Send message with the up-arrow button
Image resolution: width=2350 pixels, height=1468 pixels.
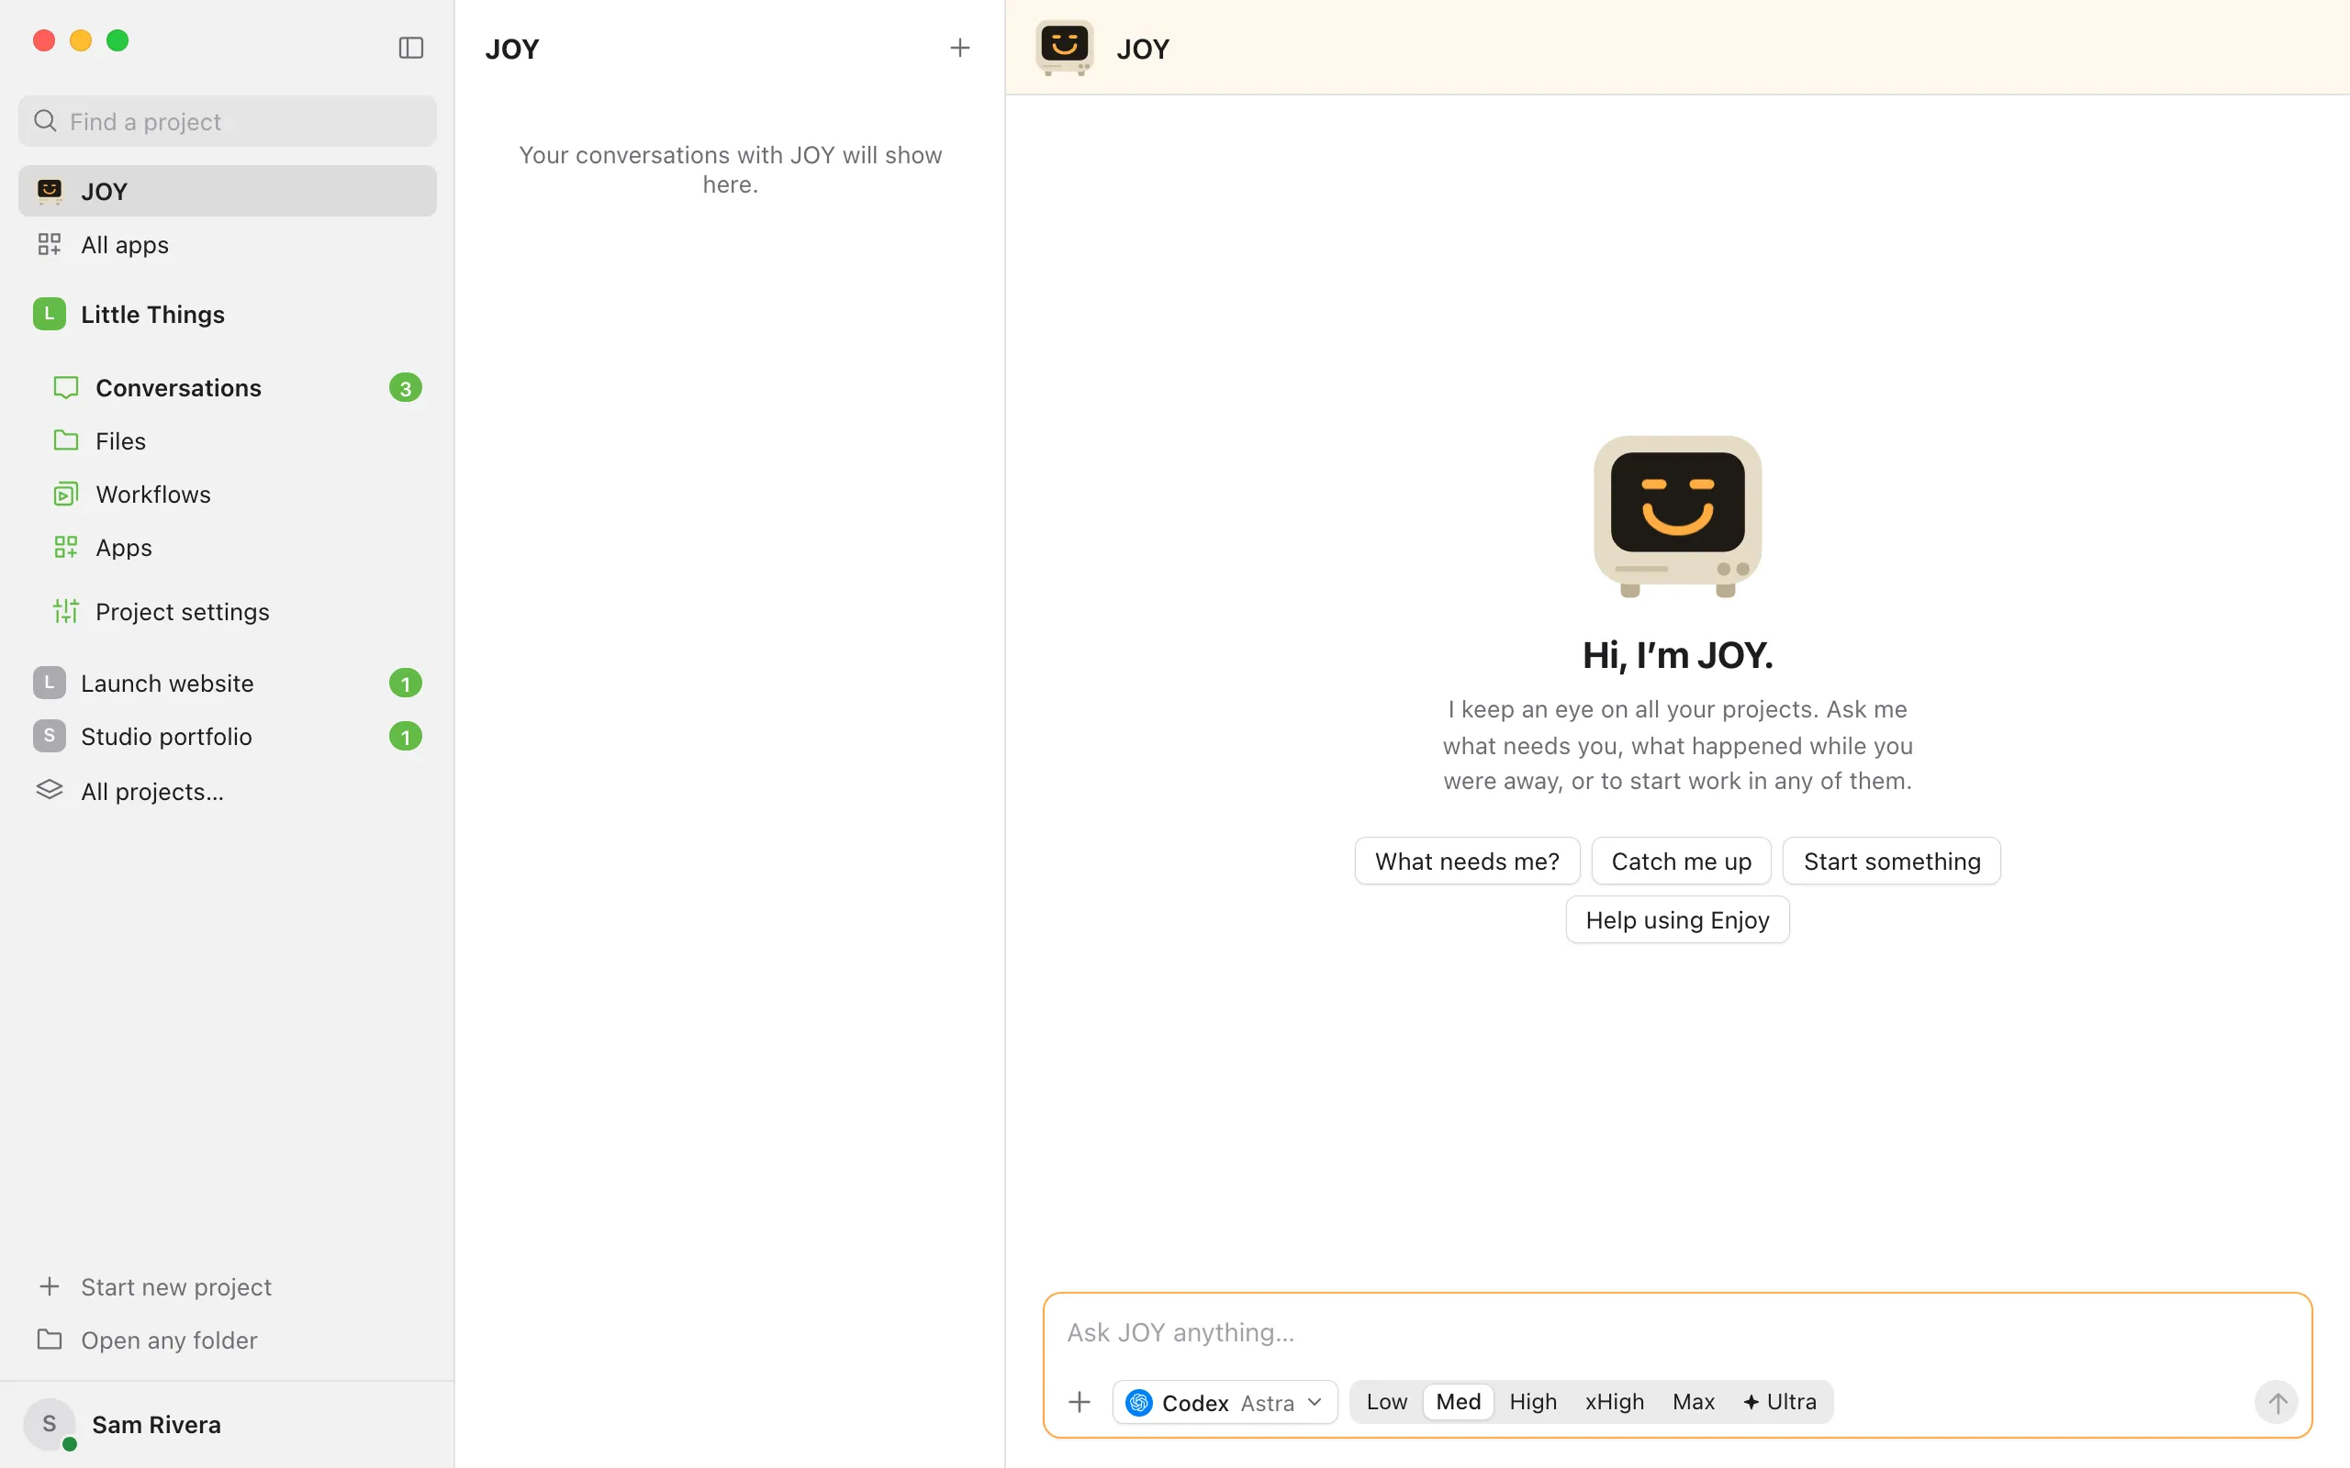(x=2277, y=1402)
